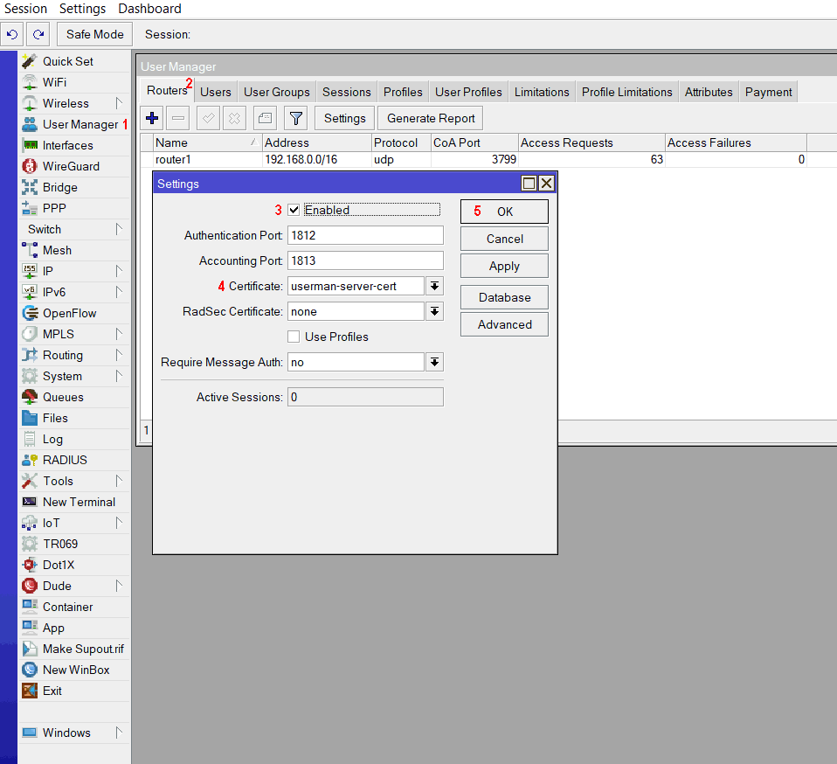Image resolution: width=837 pixels, height=764 pixels.
Task: Click the Authentication Port field
Action: pyautogui.click(x=365, y=235)
